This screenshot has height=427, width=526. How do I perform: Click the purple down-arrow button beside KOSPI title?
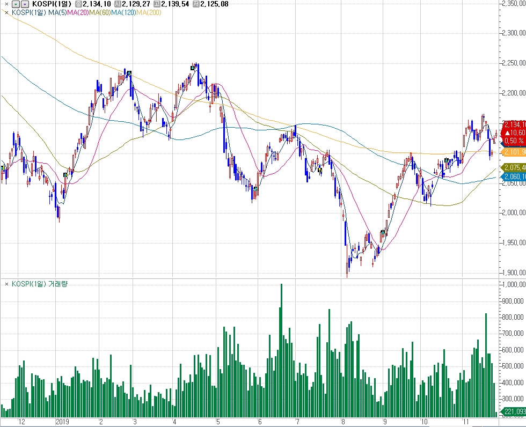click(x=24, y=4)
